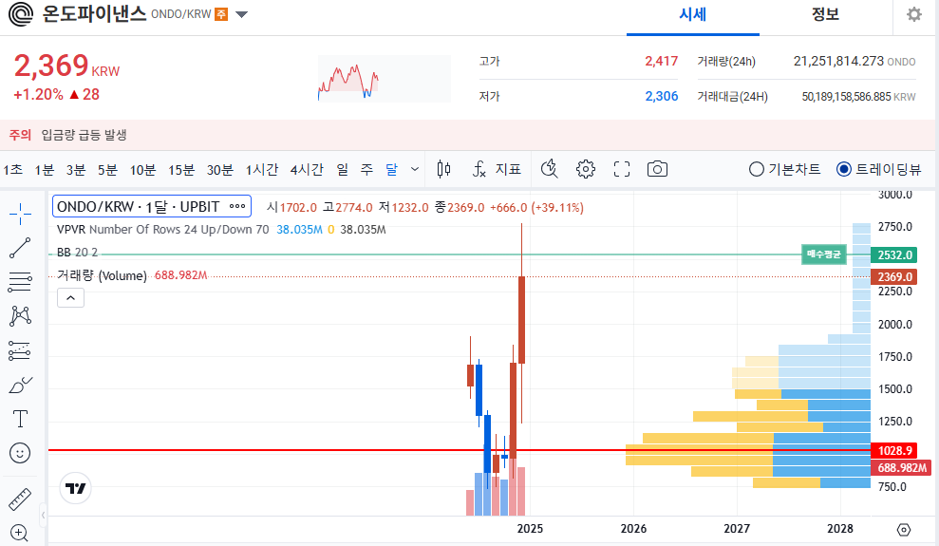This screenshot has width=939, height=546.
Task: Select 기본차트 radio option
Action: point(784,169)
